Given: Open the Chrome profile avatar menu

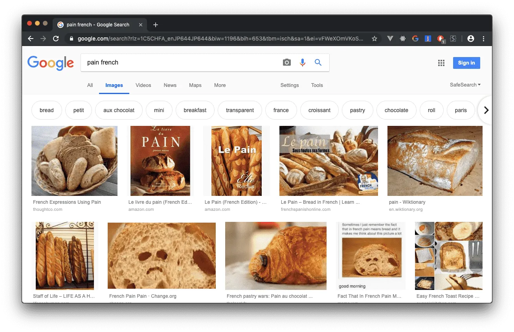Looking at the screenshot, I should pyautogui.click(x=471, y=39).
